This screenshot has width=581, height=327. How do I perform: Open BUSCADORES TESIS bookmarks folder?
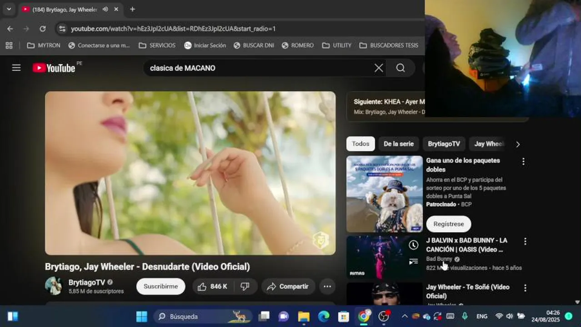[389, 45]
